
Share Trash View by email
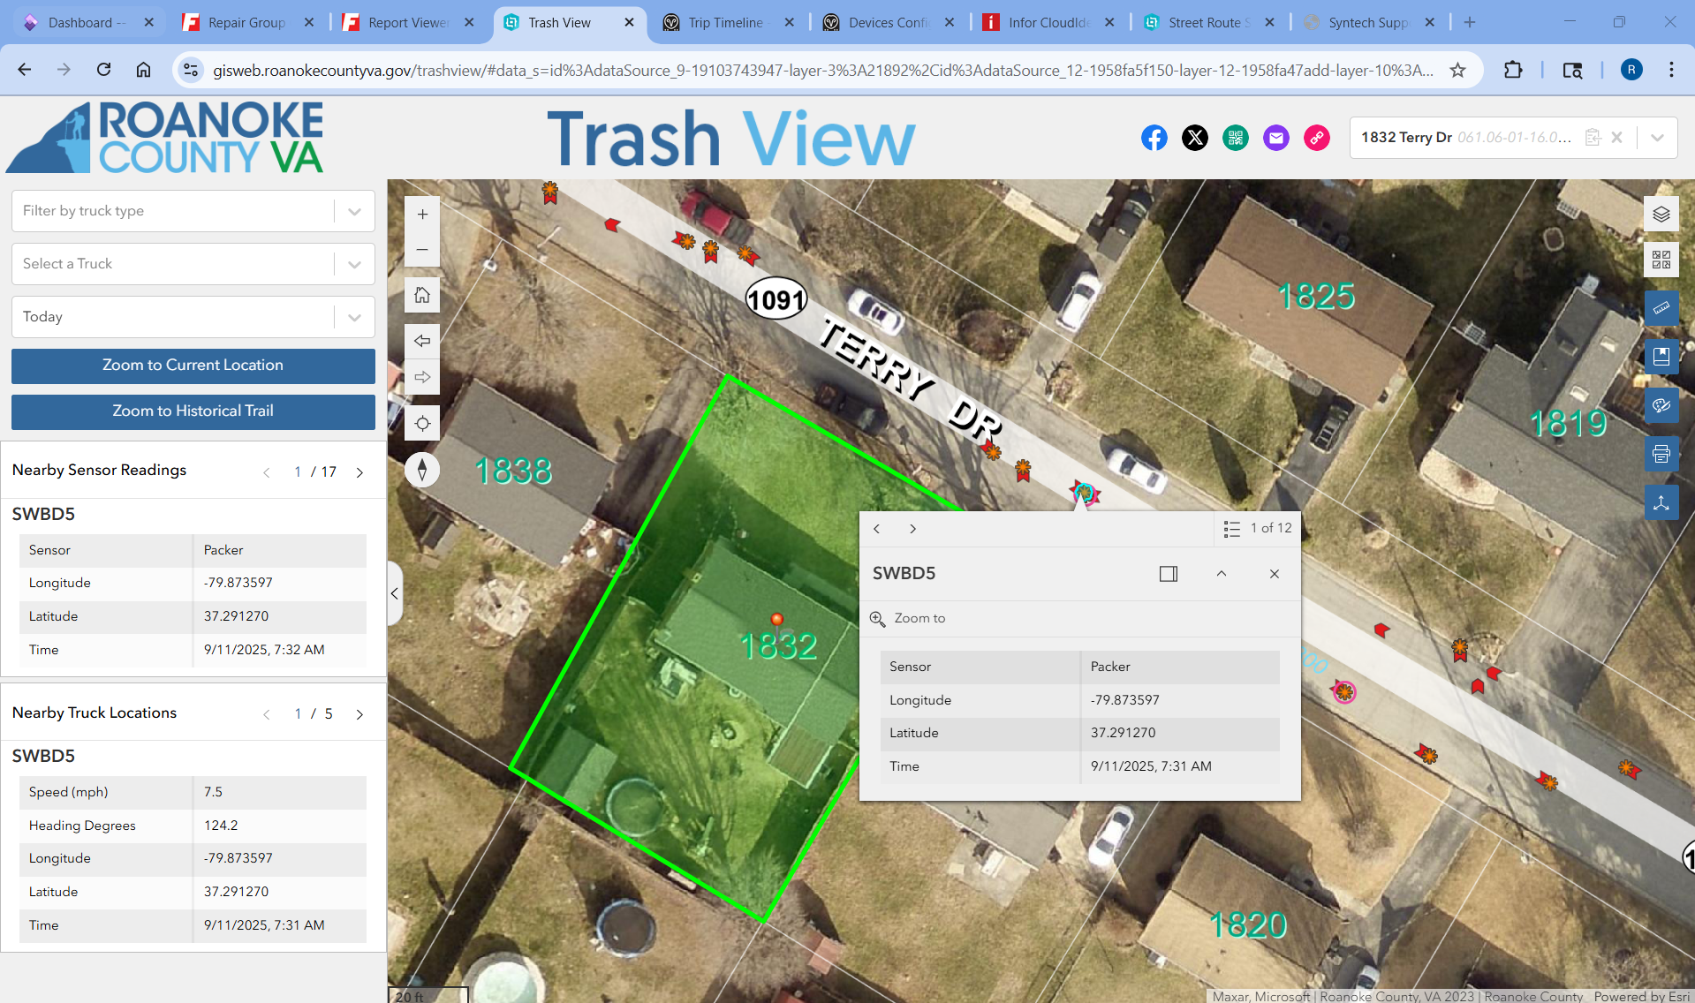click(1275, 138)
